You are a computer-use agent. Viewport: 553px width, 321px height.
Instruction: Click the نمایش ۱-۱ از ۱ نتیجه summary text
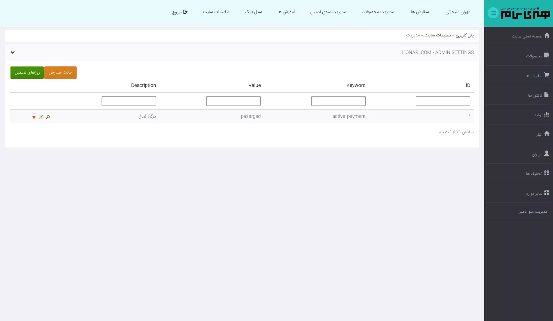[456, 132]
